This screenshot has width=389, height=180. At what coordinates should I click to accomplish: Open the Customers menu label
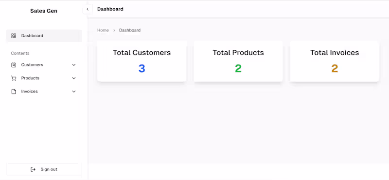coord(32,65)
